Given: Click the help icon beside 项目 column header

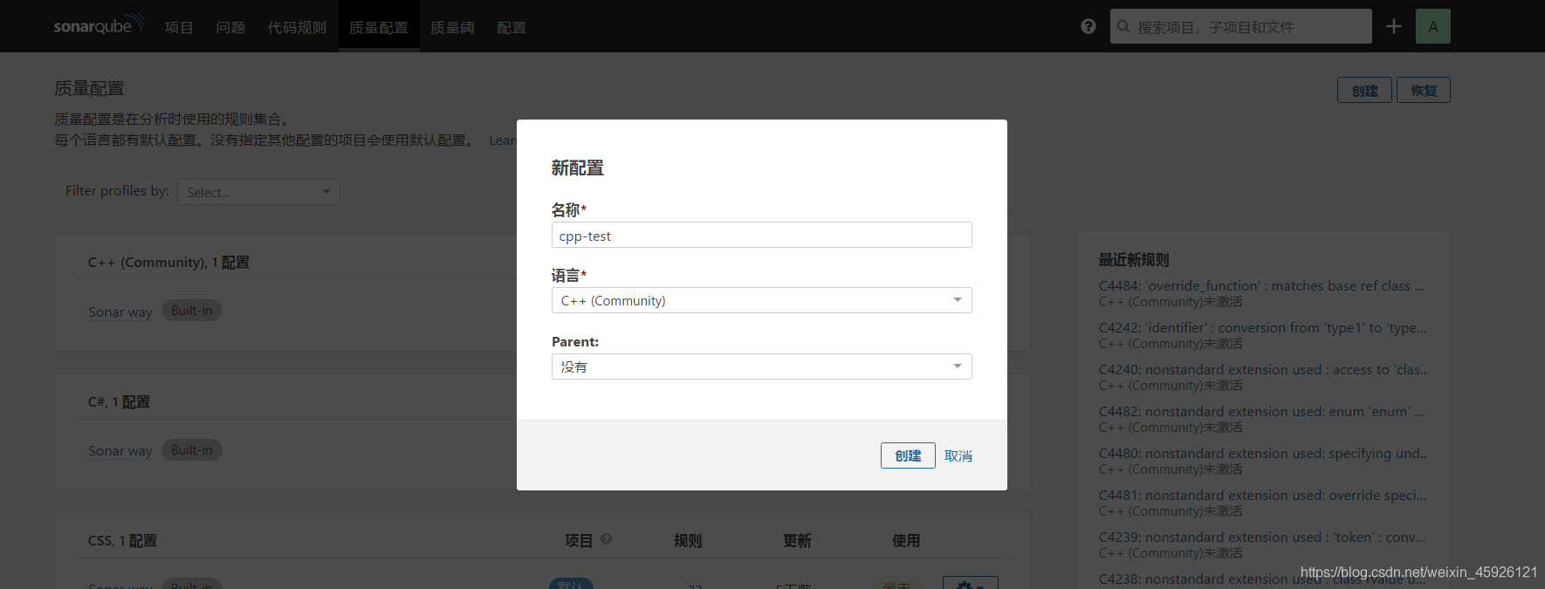Looking at the screenshot, I should pos(606,539).
